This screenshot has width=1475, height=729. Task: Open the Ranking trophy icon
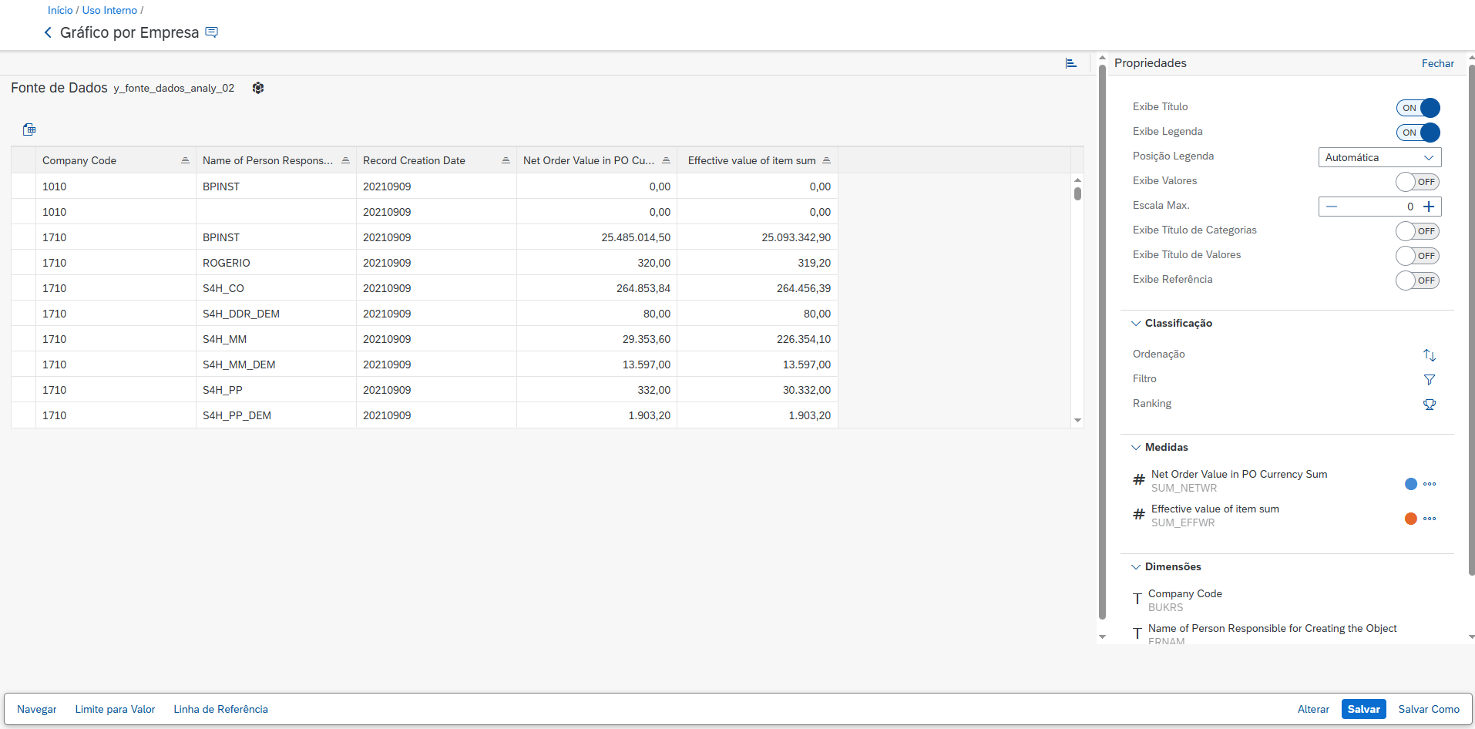pos(1429,404)
